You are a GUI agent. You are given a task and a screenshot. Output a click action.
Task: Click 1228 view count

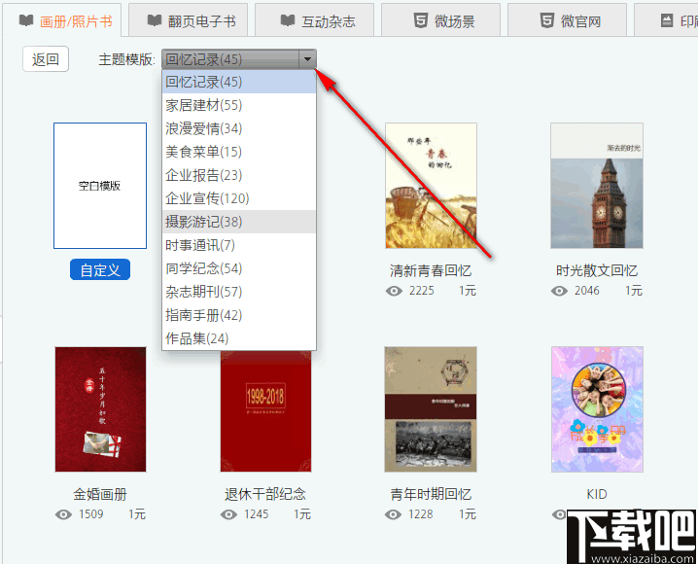421,514
